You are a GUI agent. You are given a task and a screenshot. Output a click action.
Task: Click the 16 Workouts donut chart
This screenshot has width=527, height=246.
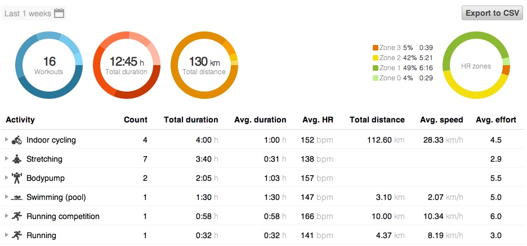coord(48,65)
